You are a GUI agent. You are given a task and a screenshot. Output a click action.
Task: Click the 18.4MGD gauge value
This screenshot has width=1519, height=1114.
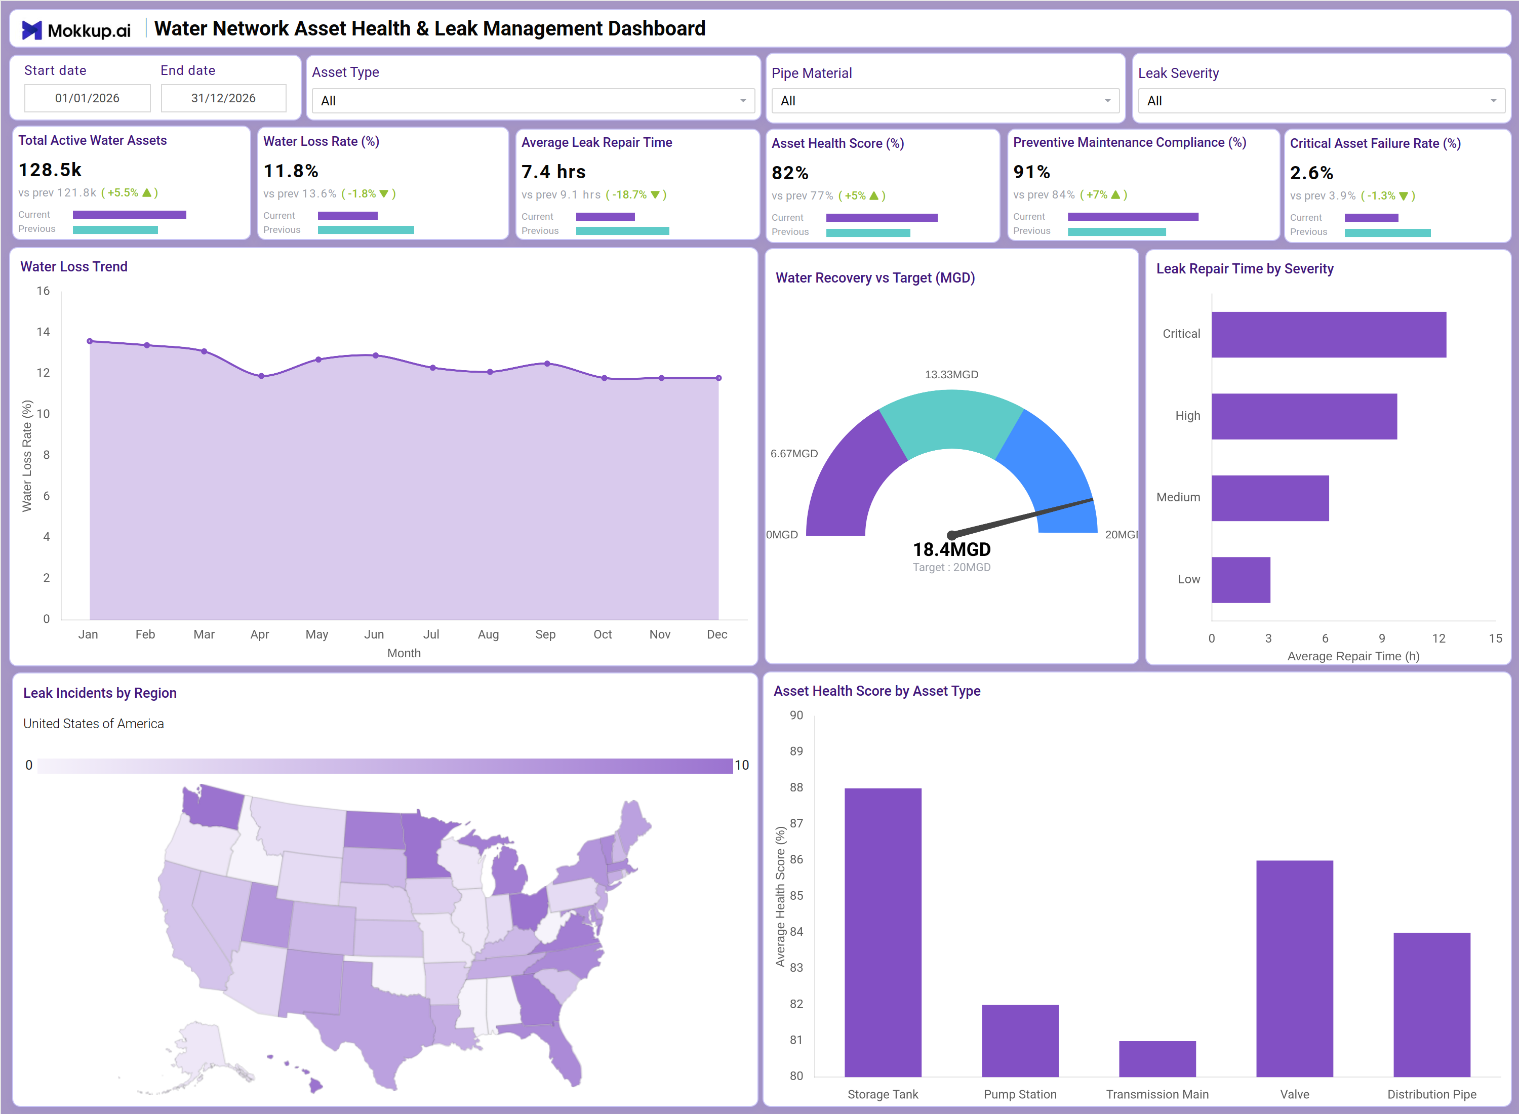click(x=951, y=549)
